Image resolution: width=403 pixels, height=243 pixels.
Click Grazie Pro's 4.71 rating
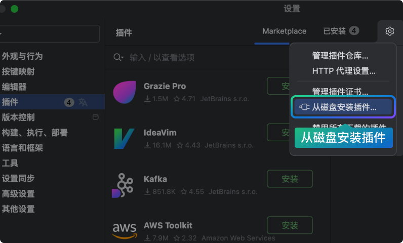[x=184, y=99]
